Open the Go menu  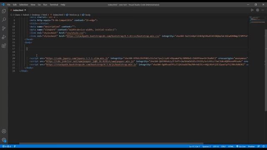coord(39,5)
